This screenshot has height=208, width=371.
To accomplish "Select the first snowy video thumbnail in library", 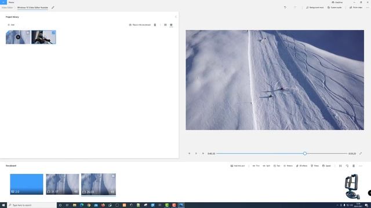I will pyautogui.click(x=18, y=37).
